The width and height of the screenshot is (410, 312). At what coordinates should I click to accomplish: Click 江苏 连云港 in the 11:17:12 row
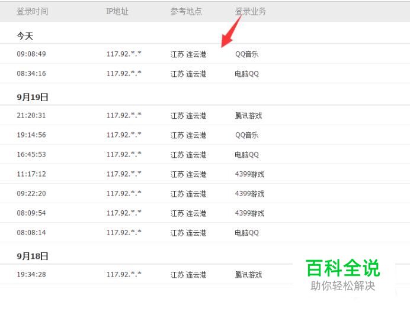point(188,174)
